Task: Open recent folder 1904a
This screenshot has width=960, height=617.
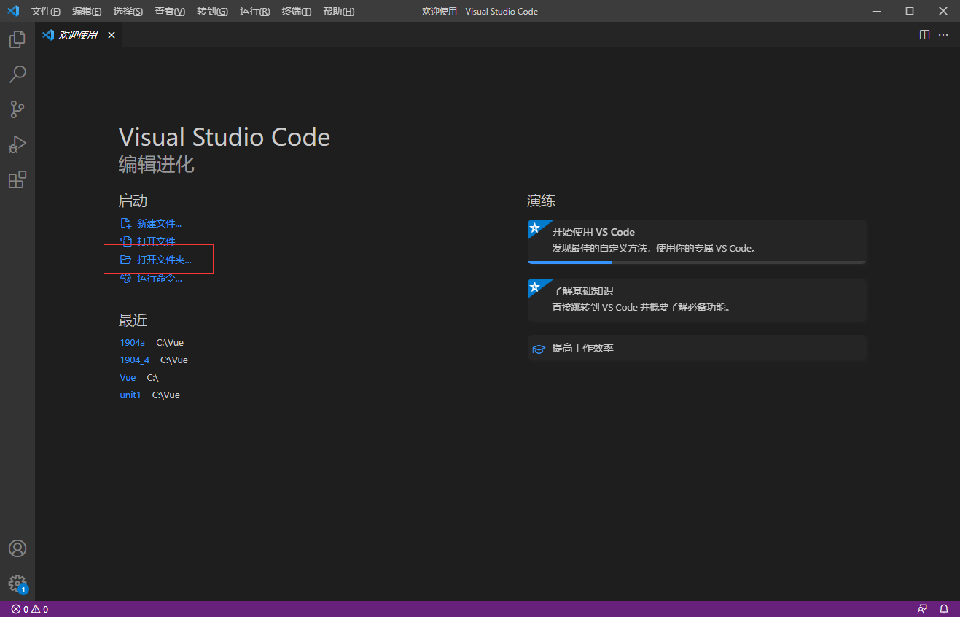Action: [x=133, y=342]
